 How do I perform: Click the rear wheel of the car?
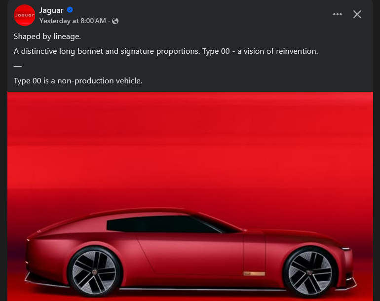(94, 272)
